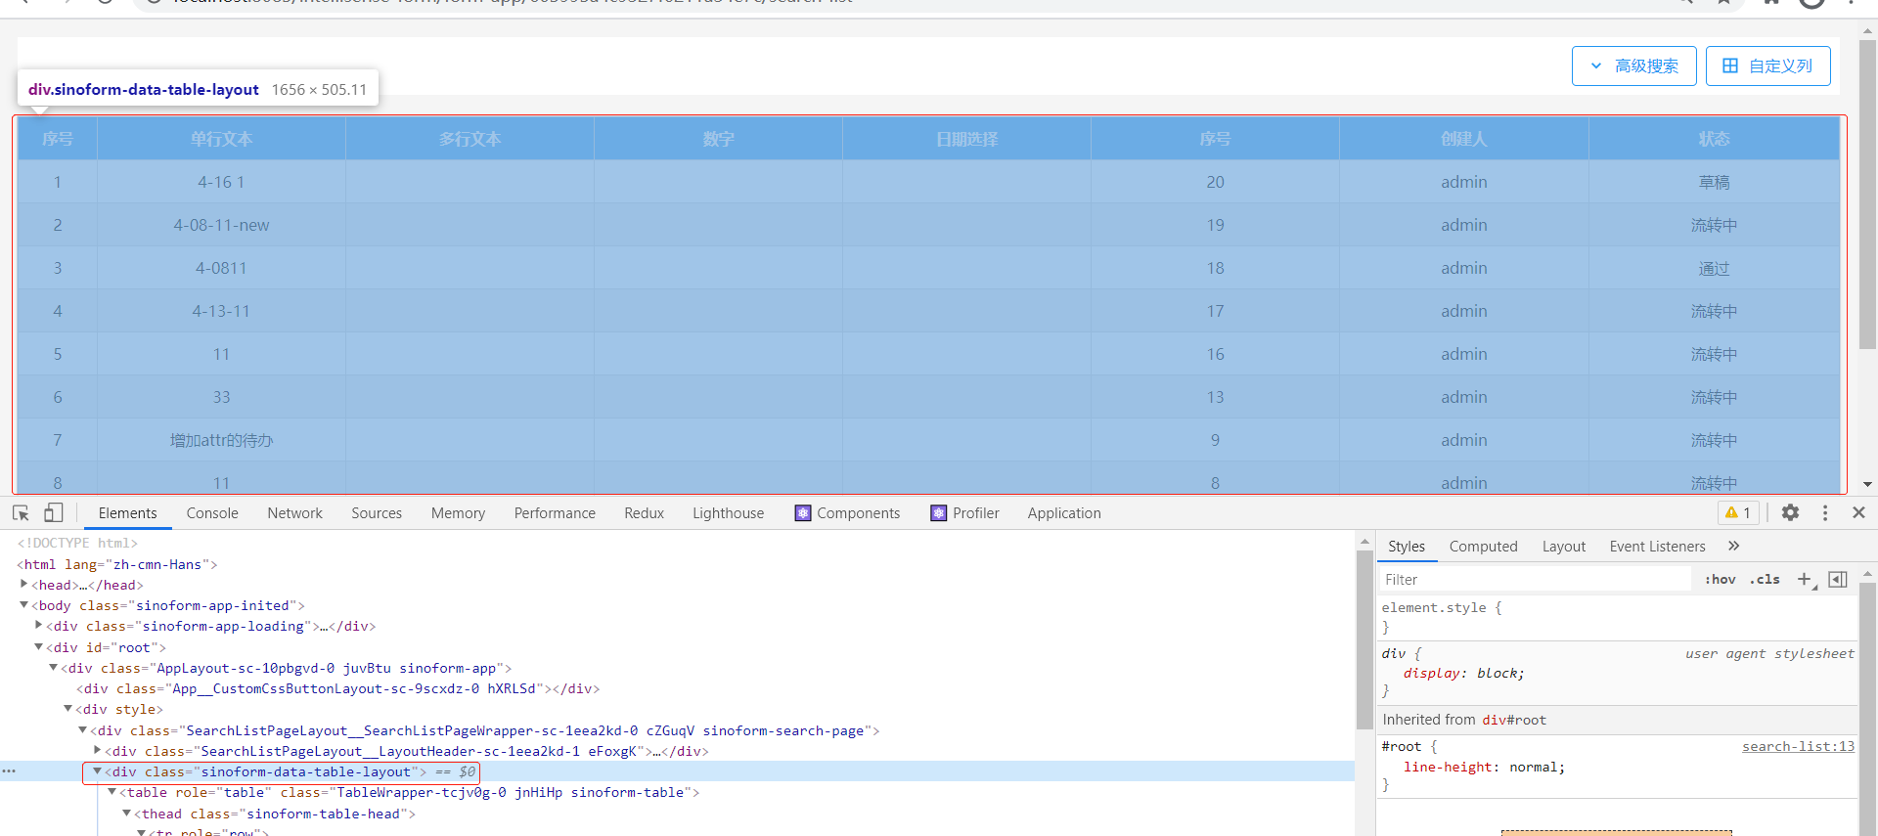
Task: Open DevTools settings gear
Action: (1790, 512)
